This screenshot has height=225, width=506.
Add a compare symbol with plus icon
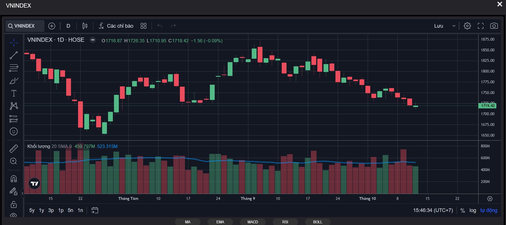[x=52, y=26]
